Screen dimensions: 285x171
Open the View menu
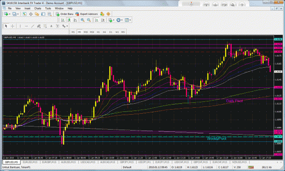18,8
